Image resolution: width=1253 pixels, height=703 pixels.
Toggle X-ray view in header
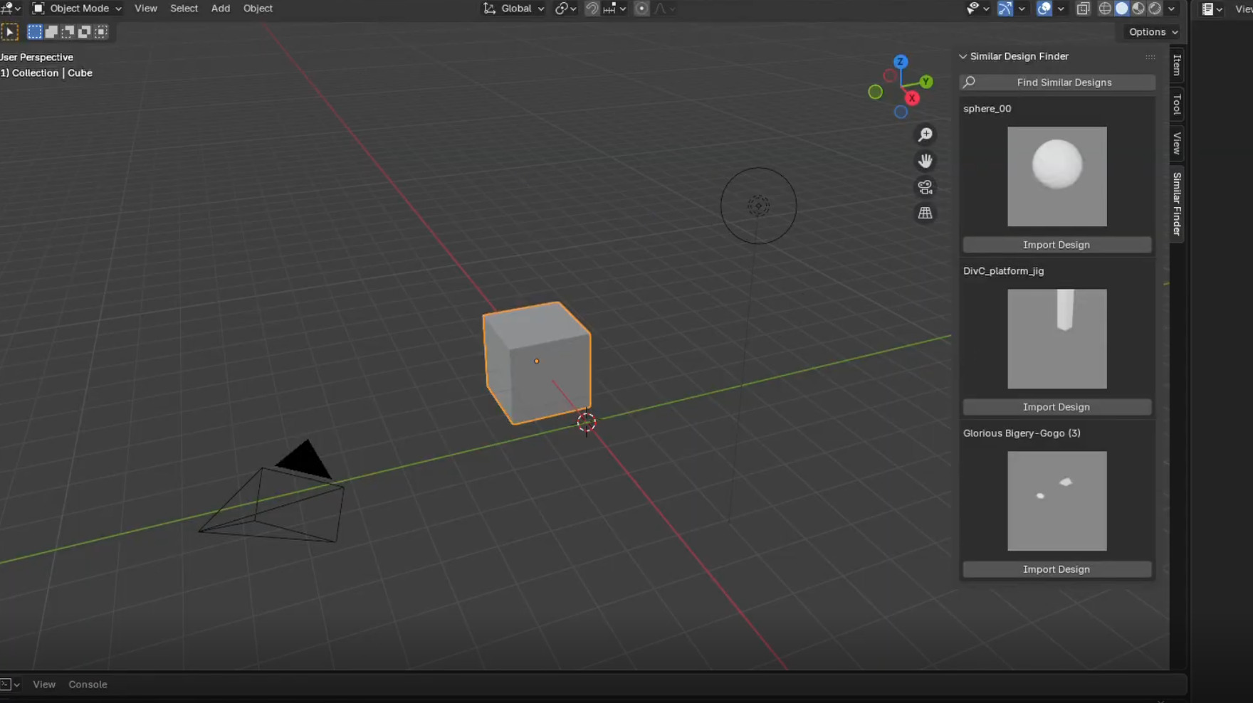(1083, 9)
